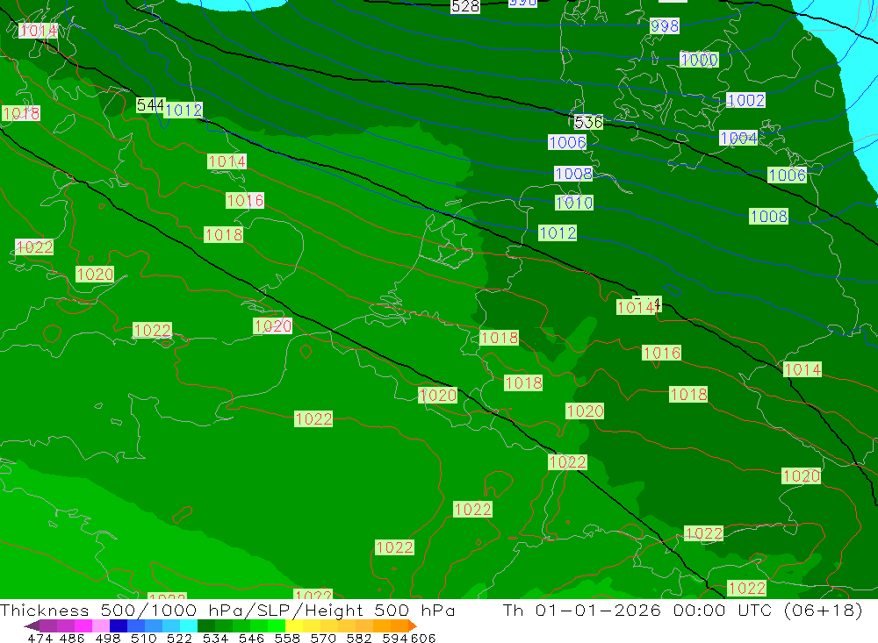Click the cyan legend swatch above 522

click(189, 625)
